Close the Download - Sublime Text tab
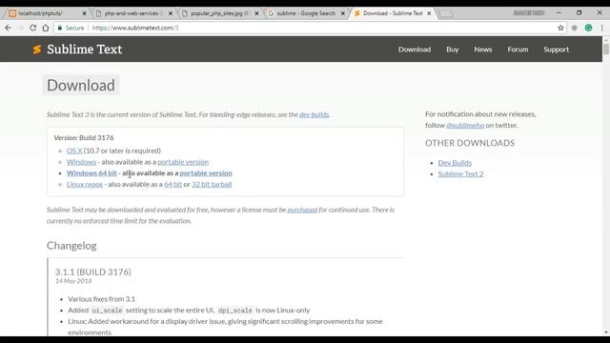610x343 pixels. coord(429,13)
